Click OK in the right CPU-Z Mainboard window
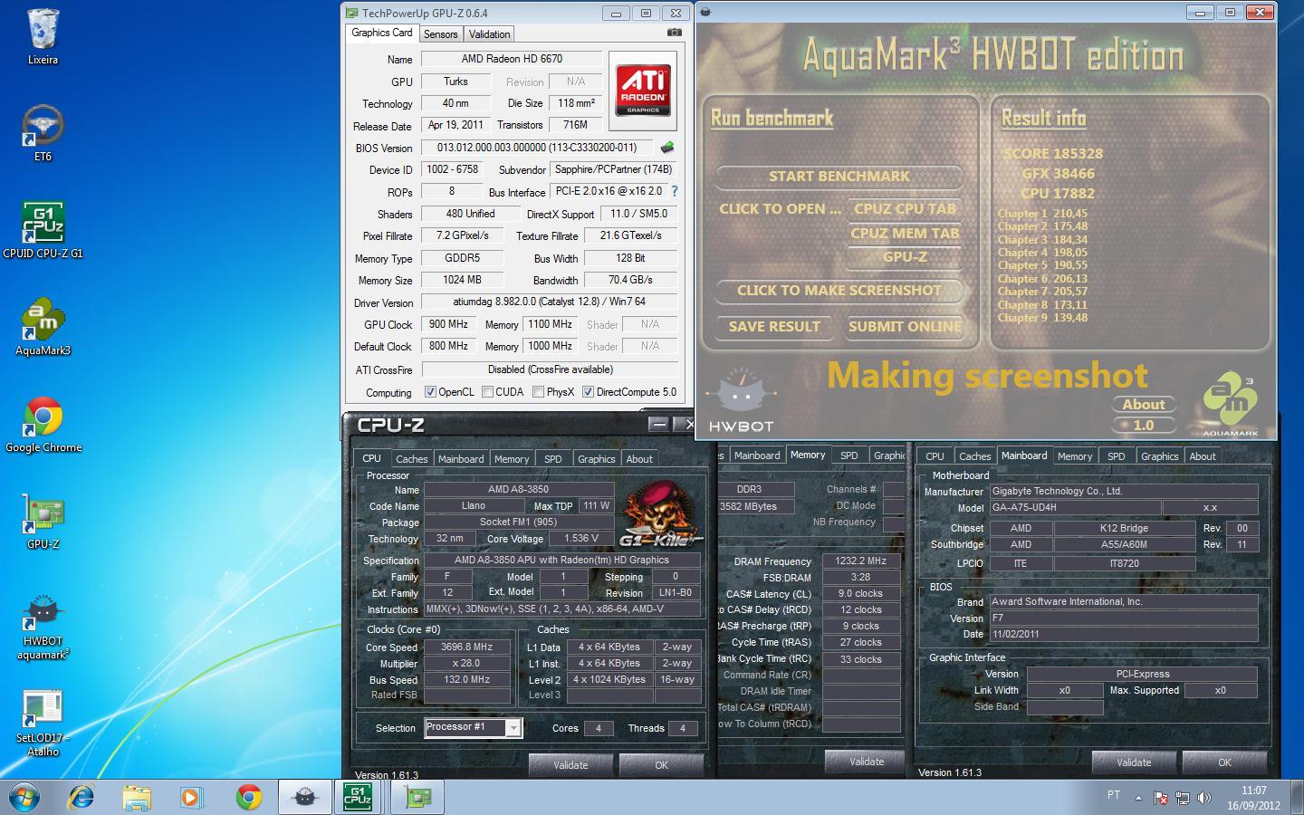 point(1224,762)
